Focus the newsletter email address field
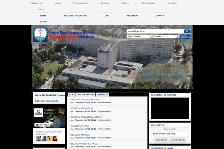 [x=170, y=133]
